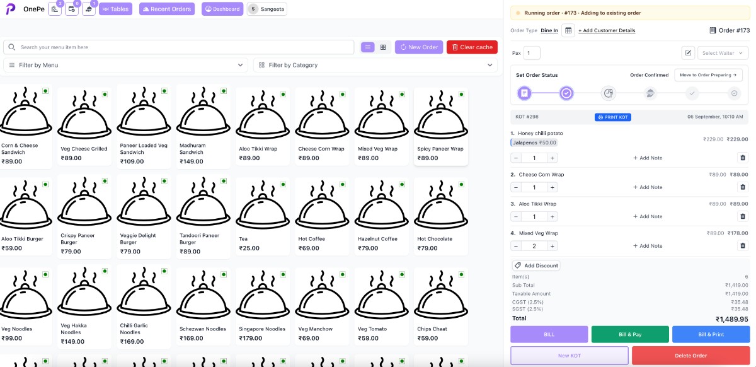Open the Select Waiter dropdown
Image resolution: width=756 pixels, height=367 pixels.
click(723, 53)
